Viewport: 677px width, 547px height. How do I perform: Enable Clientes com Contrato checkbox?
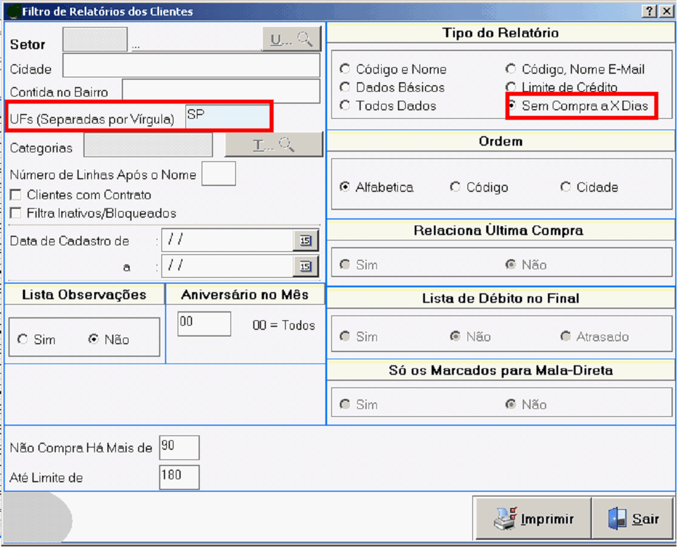(x=16, y=195)
